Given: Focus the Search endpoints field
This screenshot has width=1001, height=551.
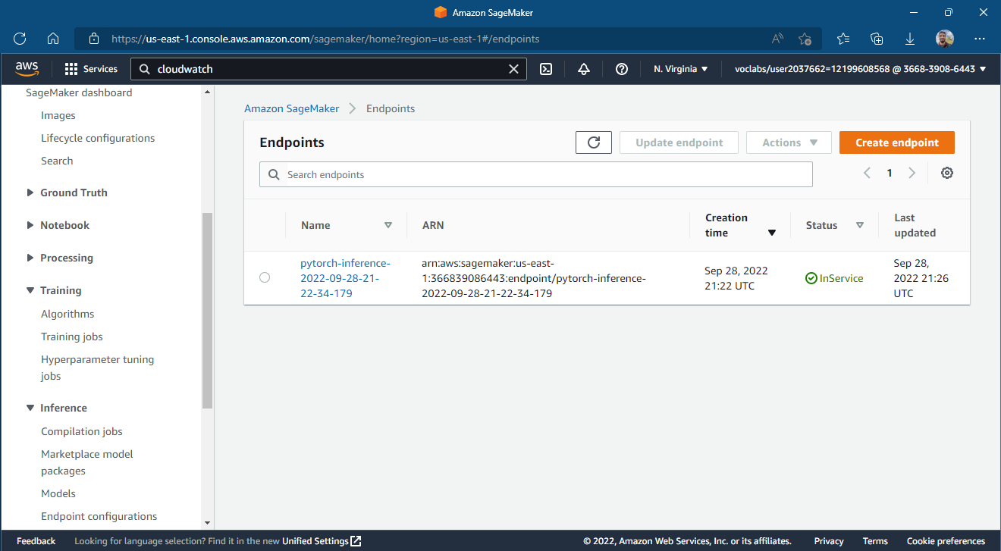Looking at the screenshot, I should click(536, 174).
